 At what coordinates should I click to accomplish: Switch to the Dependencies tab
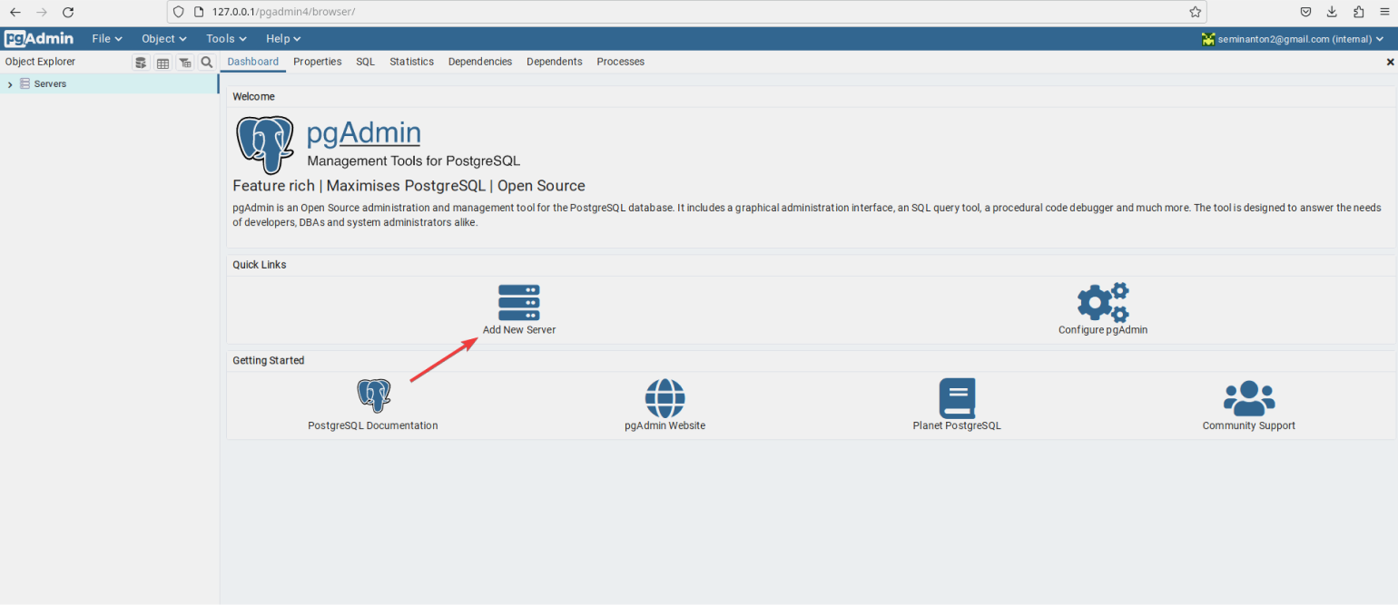click(x=480, y=62)
